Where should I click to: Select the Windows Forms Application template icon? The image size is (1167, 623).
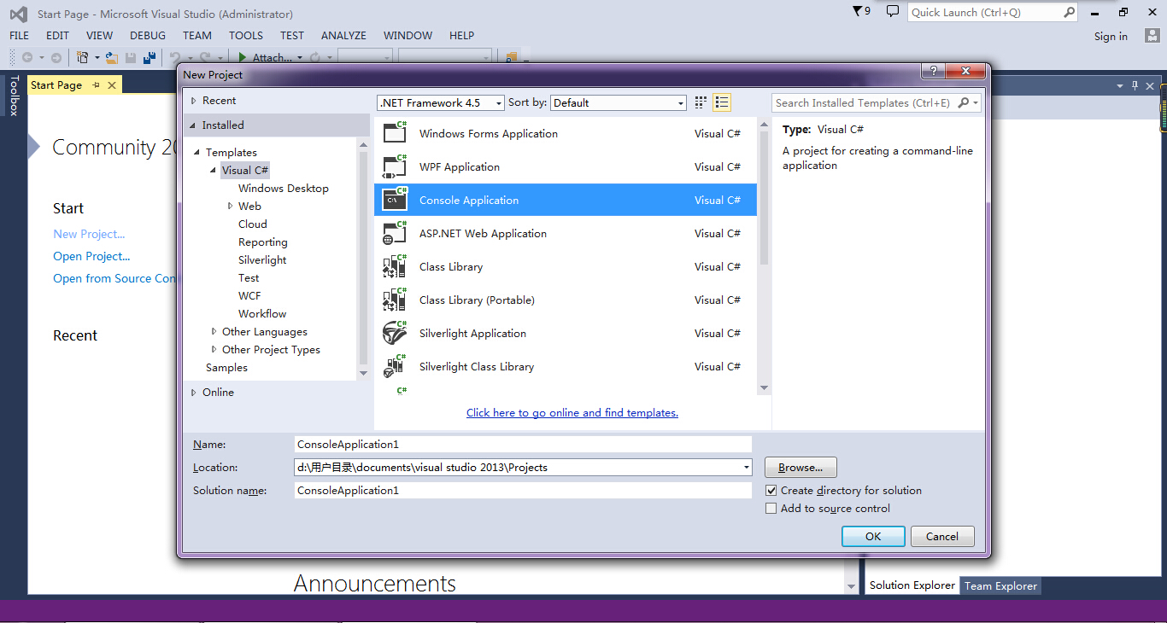(395, 133)
